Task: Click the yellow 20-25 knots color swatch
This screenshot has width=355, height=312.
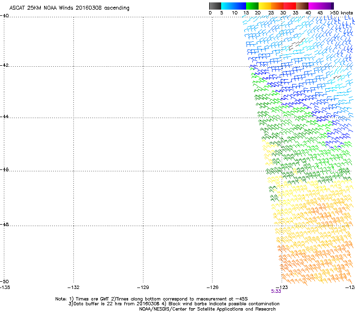Action: click(265, 6)
